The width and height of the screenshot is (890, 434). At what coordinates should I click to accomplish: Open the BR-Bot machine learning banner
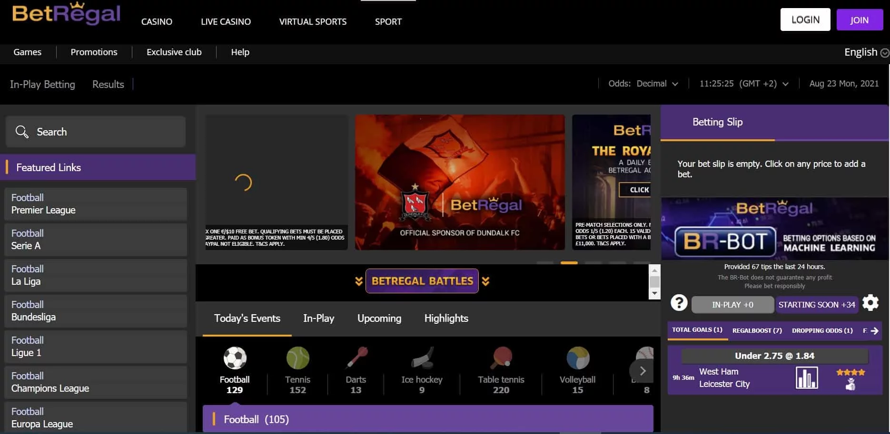coord(775,229)
